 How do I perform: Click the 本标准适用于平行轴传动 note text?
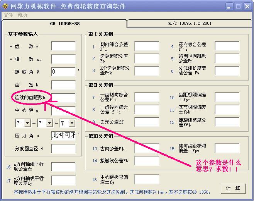click(x=112, y=192)
